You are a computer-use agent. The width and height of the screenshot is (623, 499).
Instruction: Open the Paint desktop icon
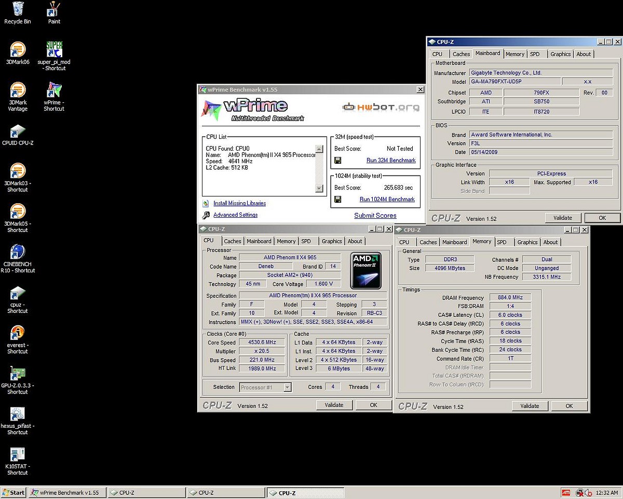click(54, 9)
